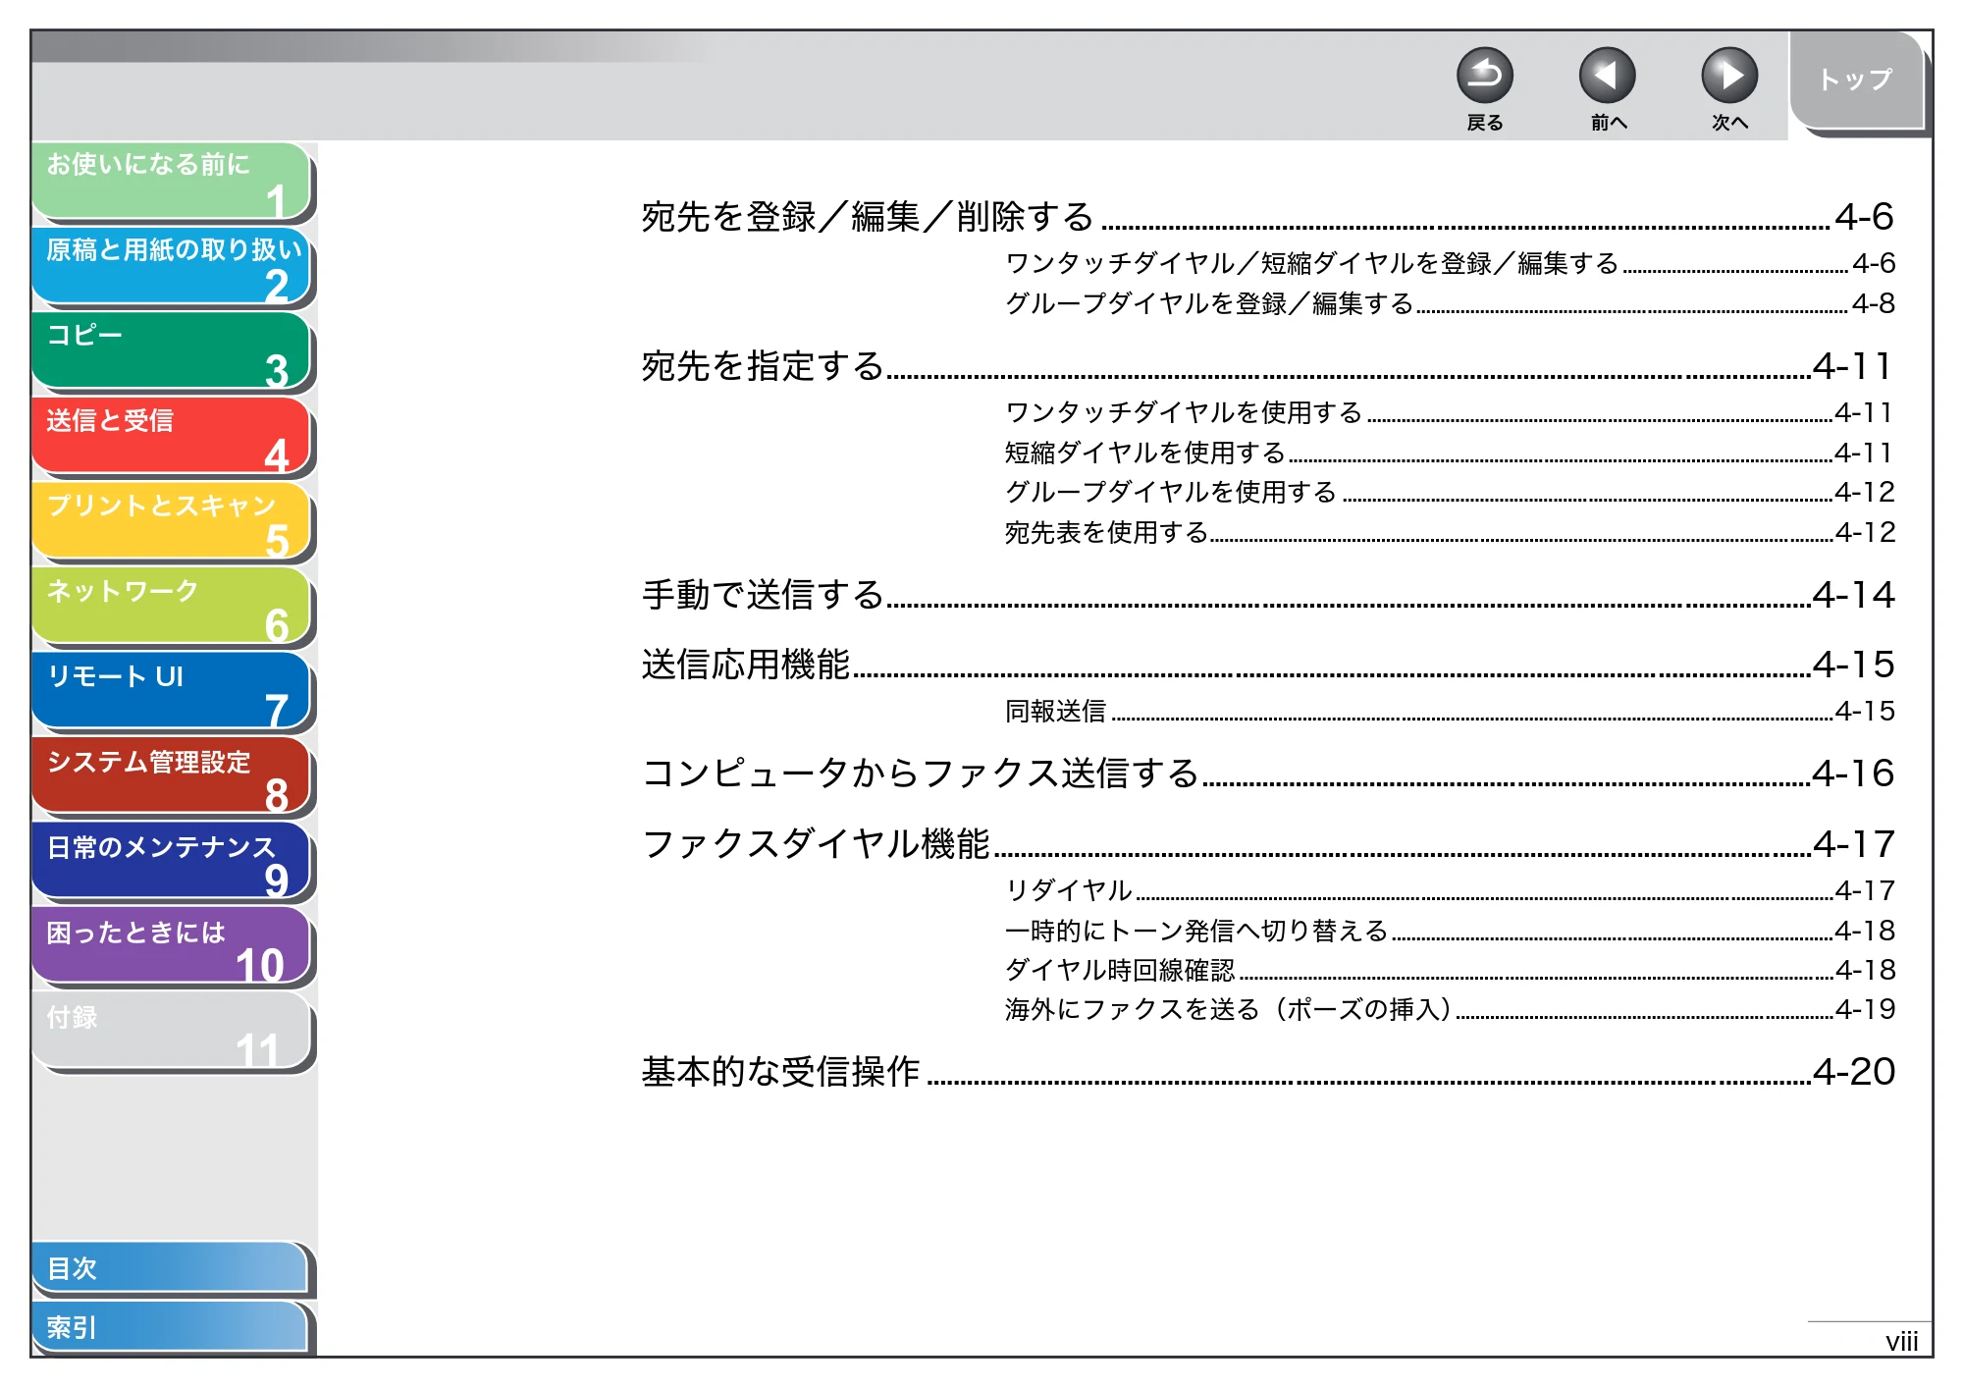Screen dimensions: 1963x1388
Task: Click page number 4-16
Action: 1853,774
